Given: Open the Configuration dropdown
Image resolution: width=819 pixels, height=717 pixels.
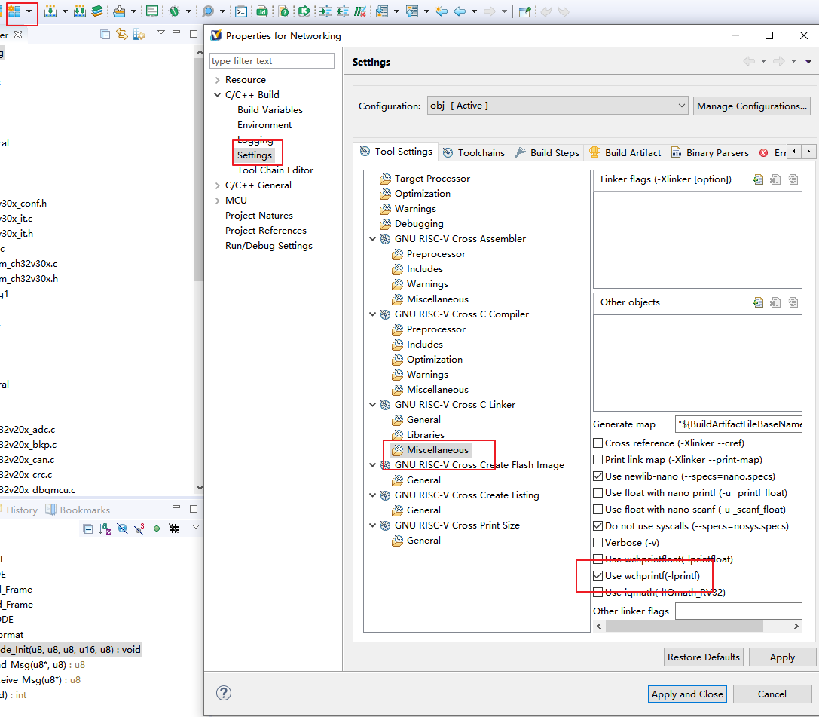Looking at the screenshot, I should (x=557, y=106).
